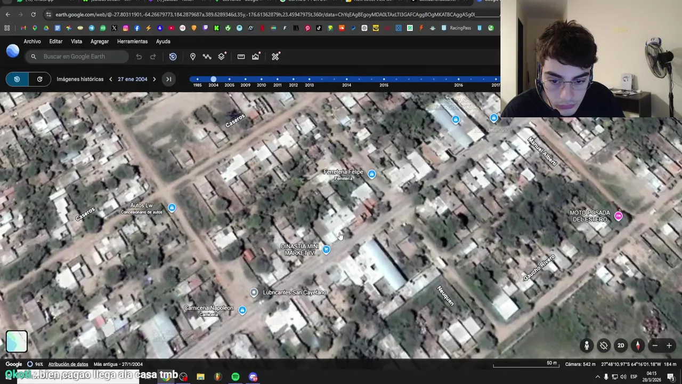Add a placemark with pin tool

click(193, 57)
